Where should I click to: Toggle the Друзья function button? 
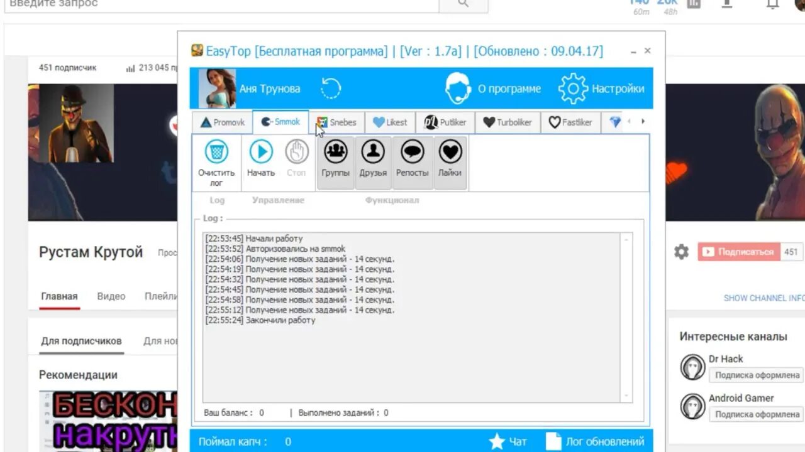(373, 163)
